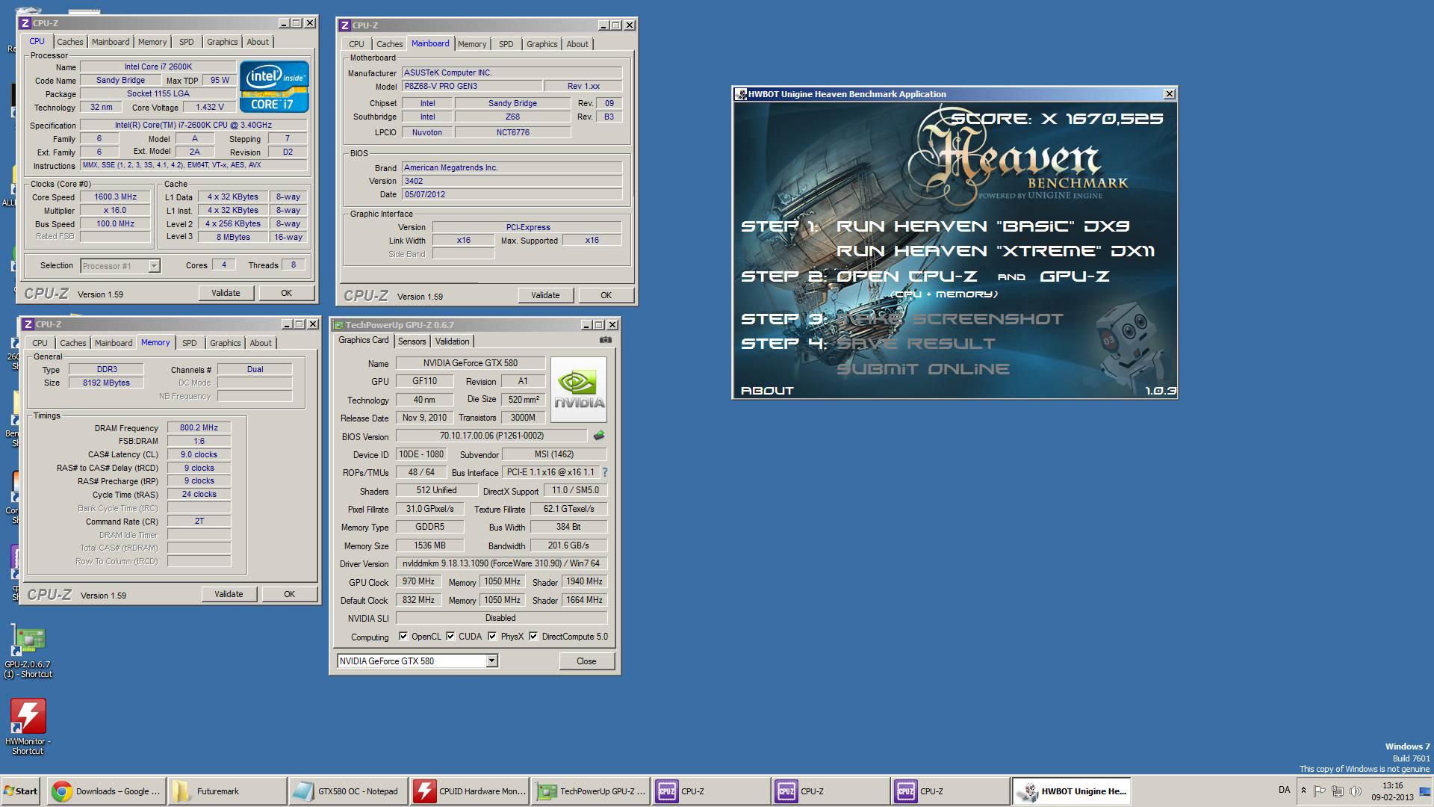Click the mainboard model P8Z68-V PRO GEN3 field

[x=471, y=86]
